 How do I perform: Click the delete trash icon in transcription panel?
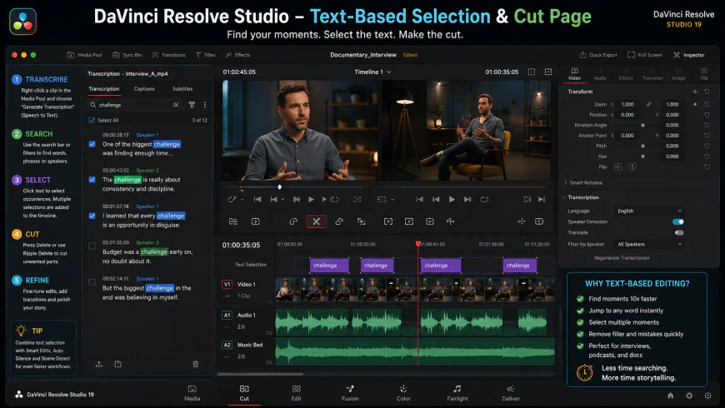pyautogui.click(x=196, y=364)
